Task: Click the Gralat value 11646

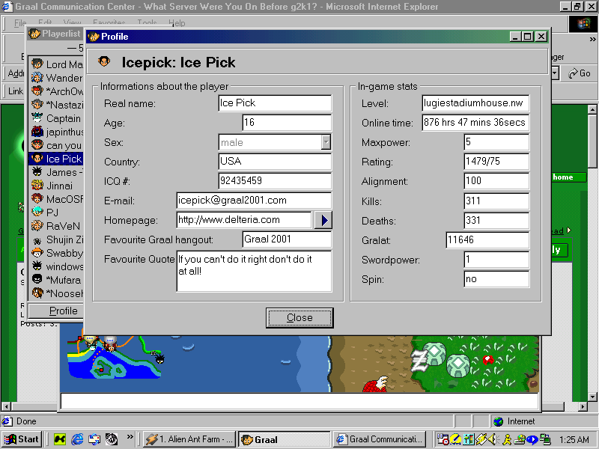Action: coord(487,239)
